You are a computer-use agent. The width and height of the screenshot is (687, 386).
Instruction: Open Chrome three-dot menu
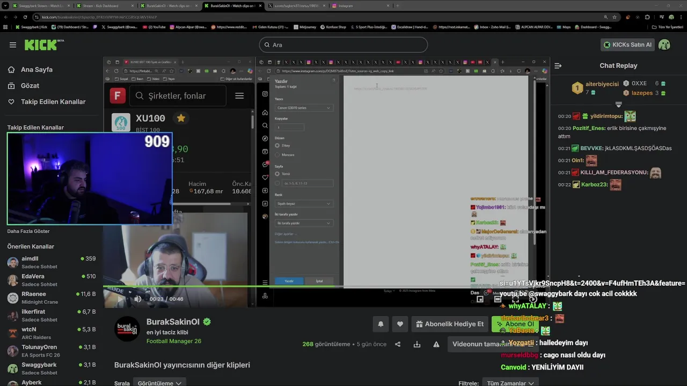pos(681,17)
